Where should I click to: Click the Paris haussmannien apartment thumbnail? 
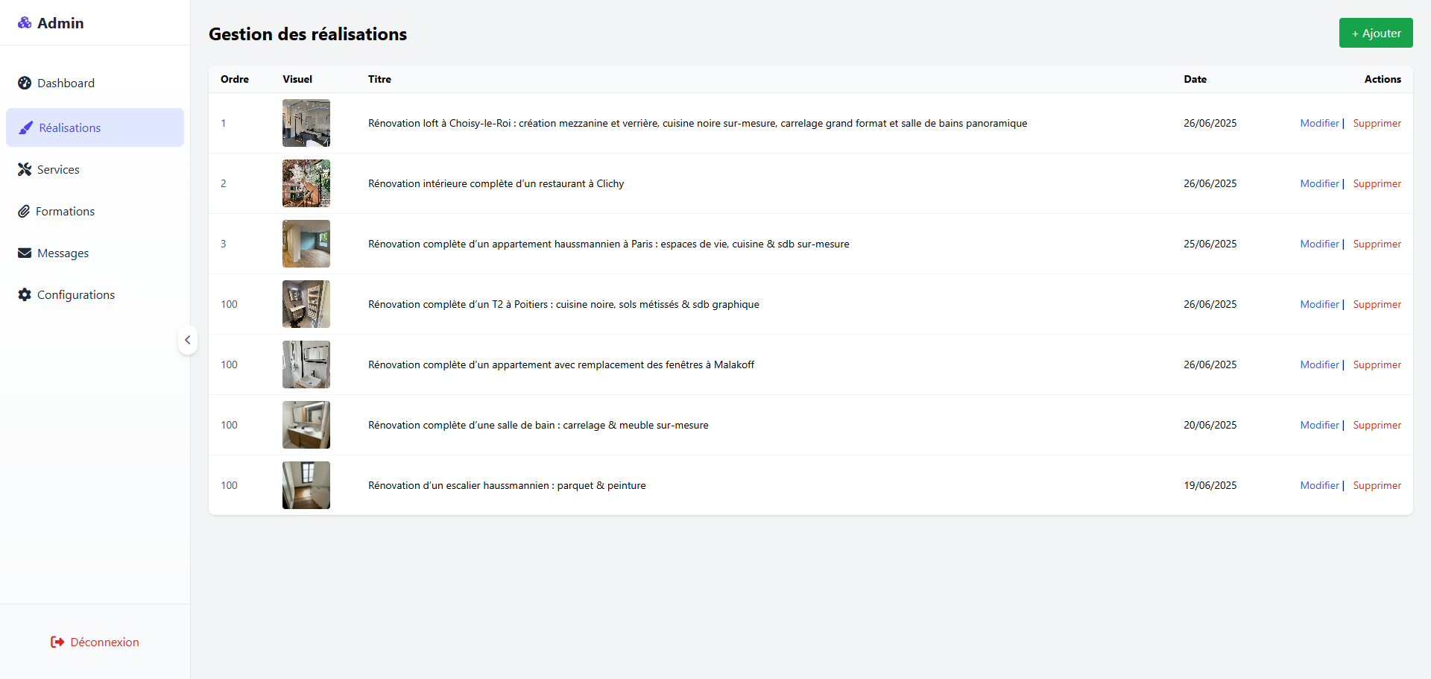(306, 244)
